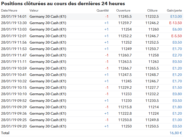Click the E13.00 gain value
This screenshot has width=184, height=137.
[176, 16]
